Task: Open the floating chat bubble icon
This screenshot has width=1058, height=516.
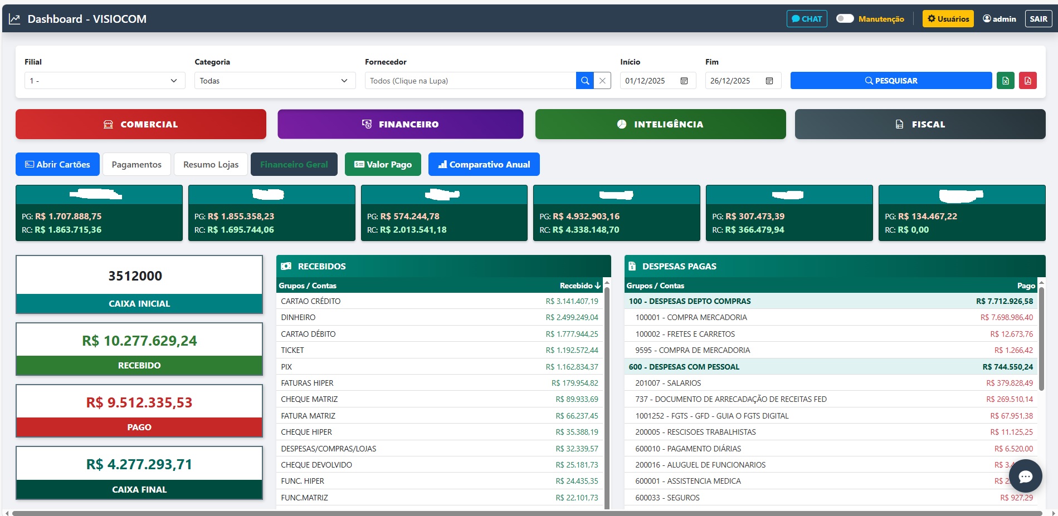Action: [1025, 476]
